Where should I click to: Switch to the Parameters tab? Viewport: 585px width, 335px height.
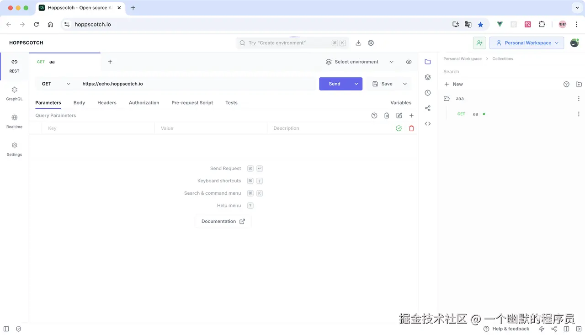coord(48,103)
